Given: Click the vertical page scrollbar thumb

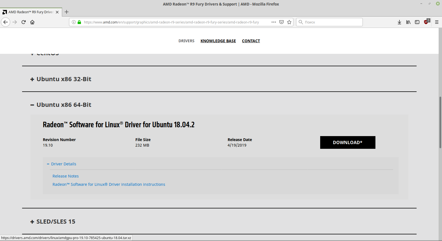Looking at the screenshot, I should (x=440, y=122).
